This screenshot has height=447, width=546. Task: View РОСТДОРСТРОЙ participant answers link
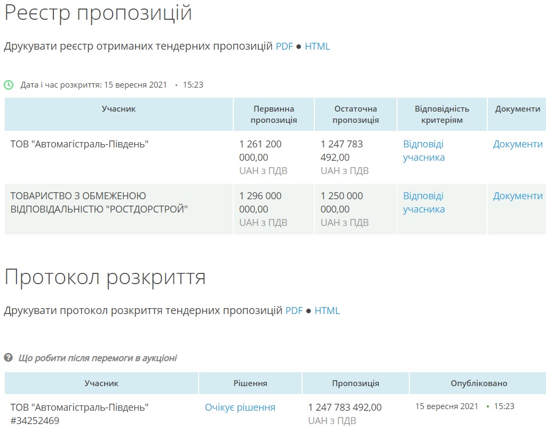(x=424, y=202)
